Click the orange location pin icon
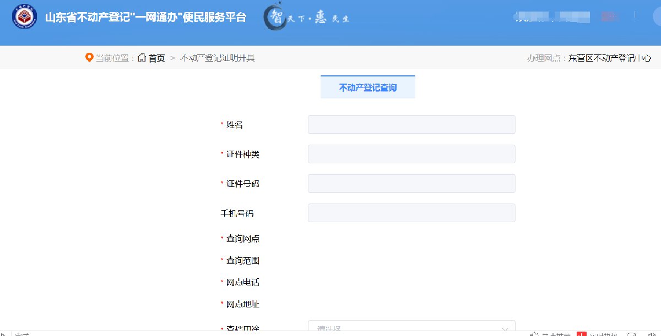The width and height of the screenshot is (661, 336). point(89,58)
